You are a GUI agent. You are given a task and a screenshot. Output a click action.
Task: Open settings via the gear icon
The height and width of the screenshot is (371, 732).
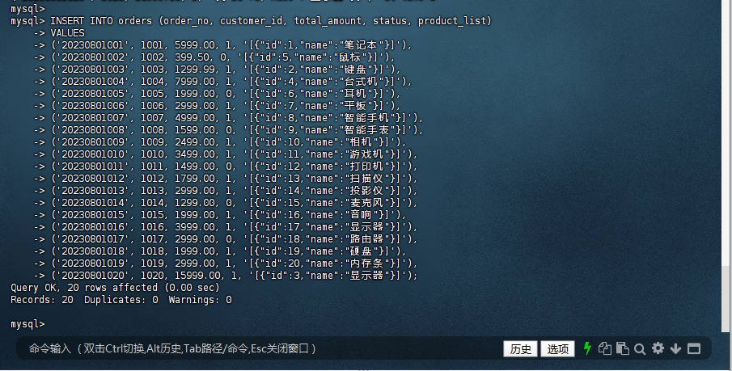click(x=658, y=348)
